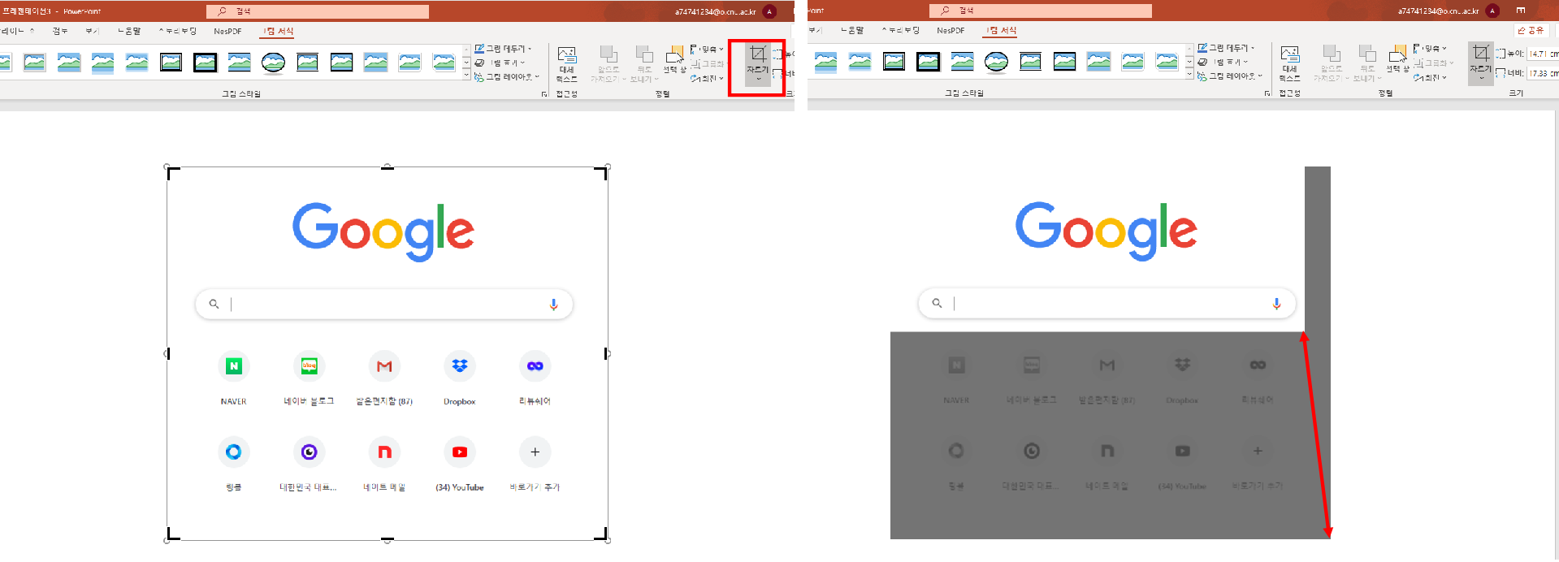
Task: Open Picture Layout (그림 레이아웃) menu in left window
Action: click(507, 76)
